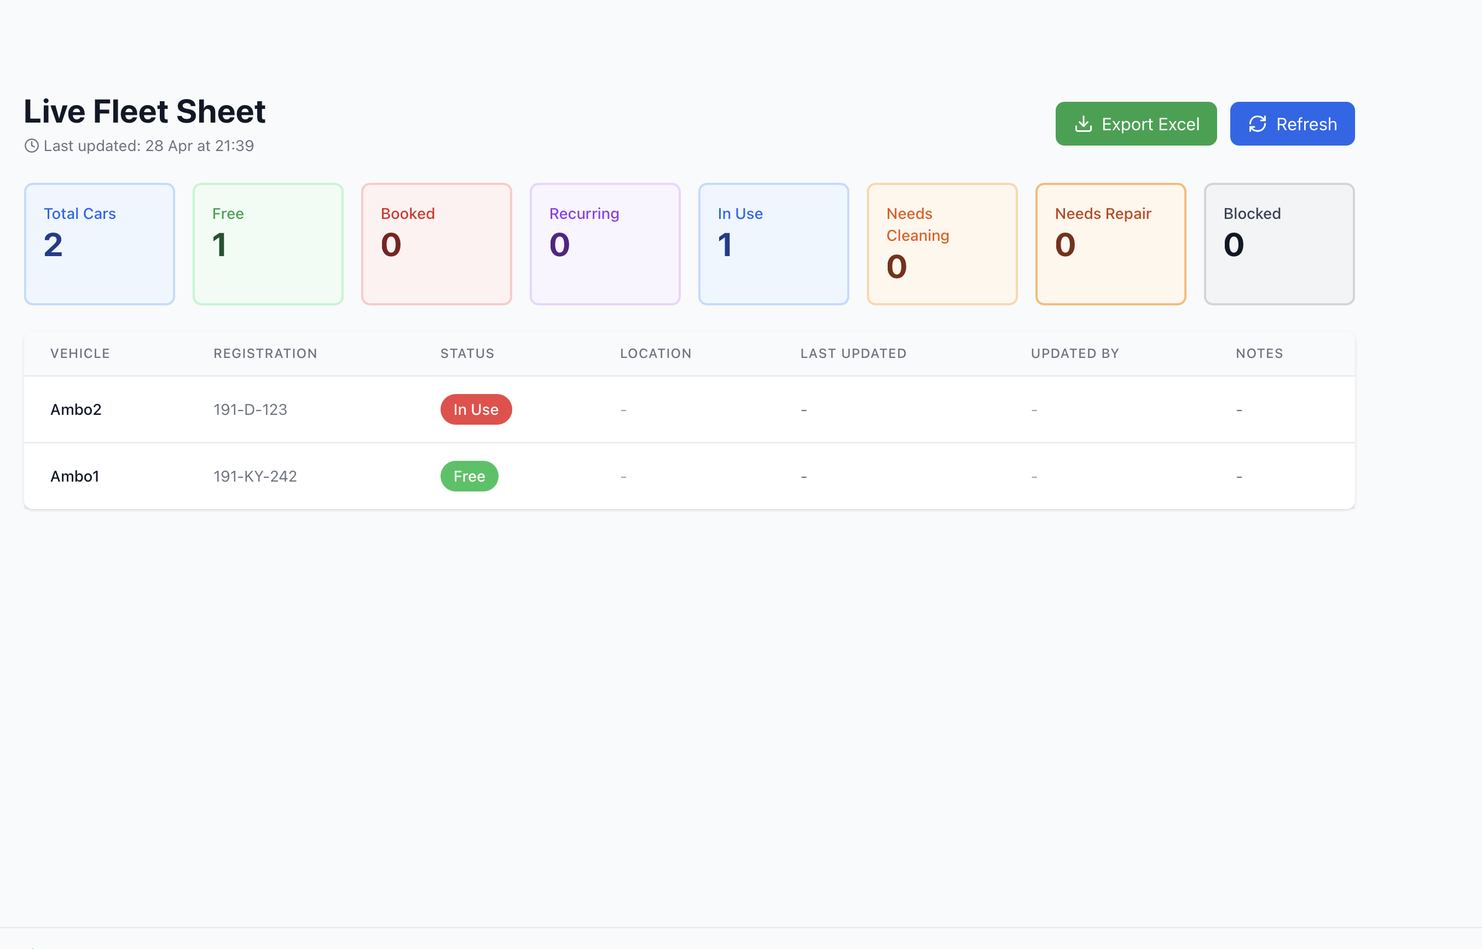Select registration 191-KY-242
The height and width of the screenshot is (949, 1482).
pyautogui.click(x=255, y=476)
